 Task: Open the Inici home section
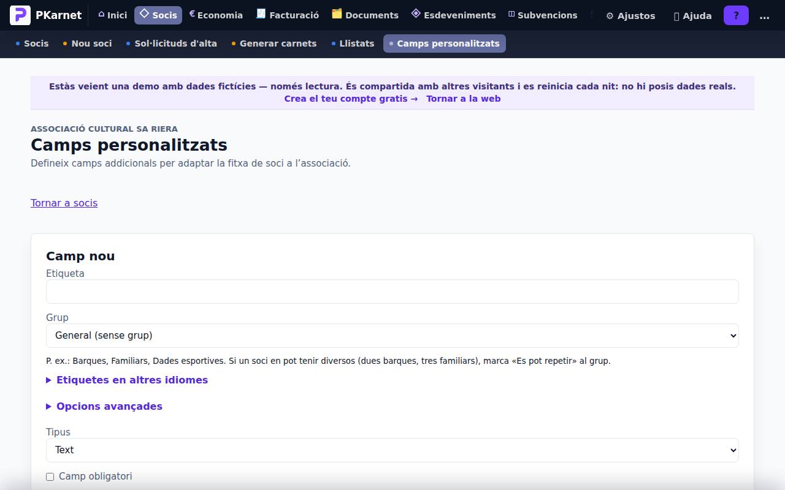(112, 15)
